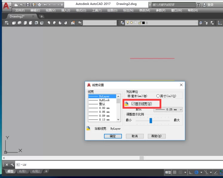
Task: Add a new layout with plus button
Action: (x=46, y=171)
